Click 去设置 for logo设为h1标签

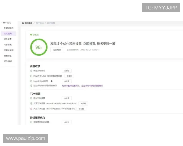coord(67,81)
